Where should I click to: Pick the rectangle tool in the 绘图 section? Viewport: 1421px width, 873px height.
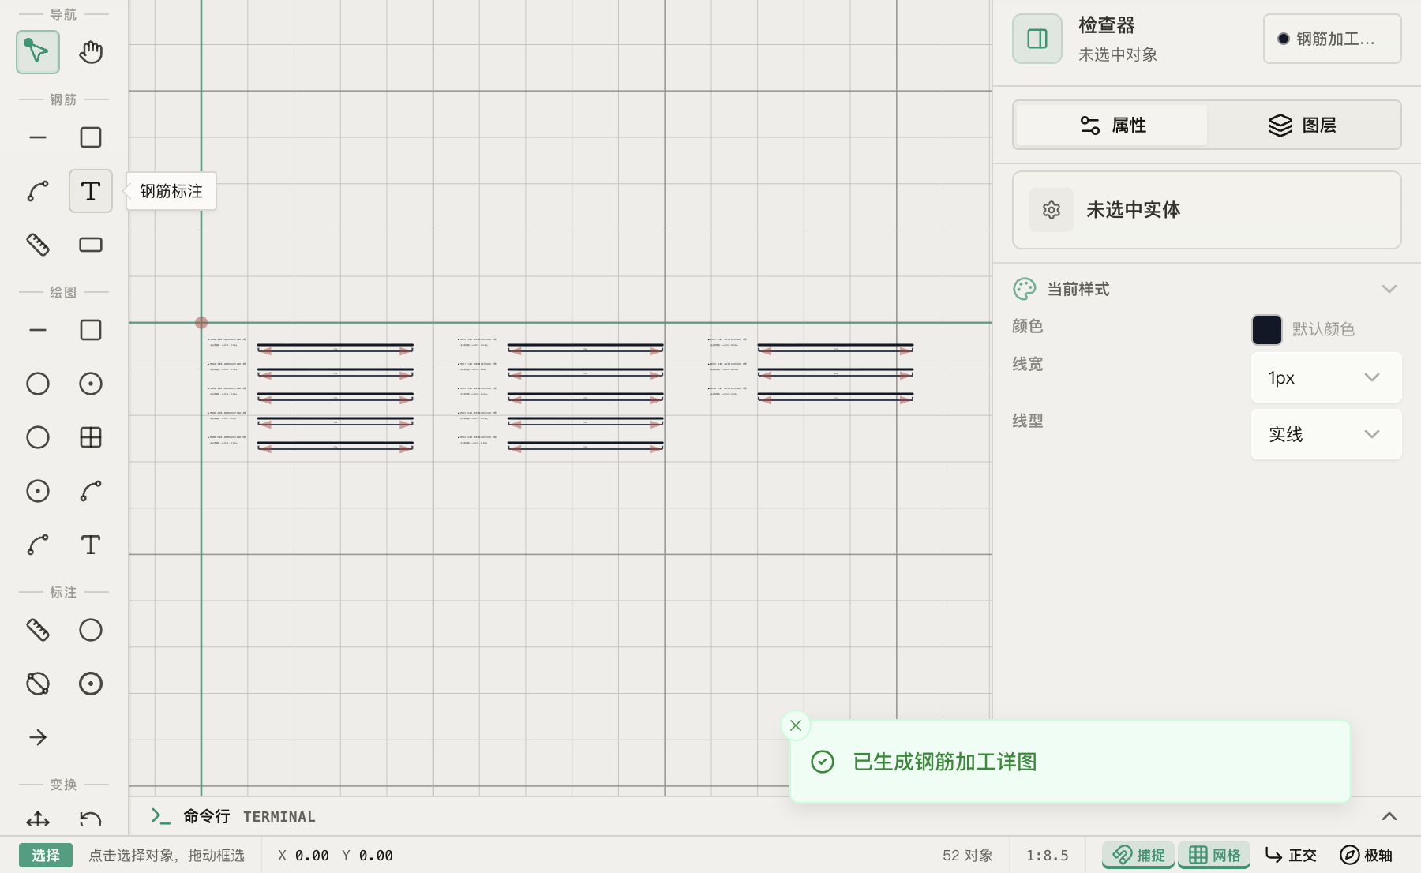[91, 330]
